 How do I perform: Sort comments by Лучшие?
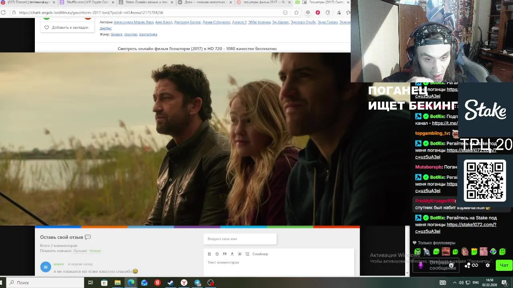pos(80,251)
